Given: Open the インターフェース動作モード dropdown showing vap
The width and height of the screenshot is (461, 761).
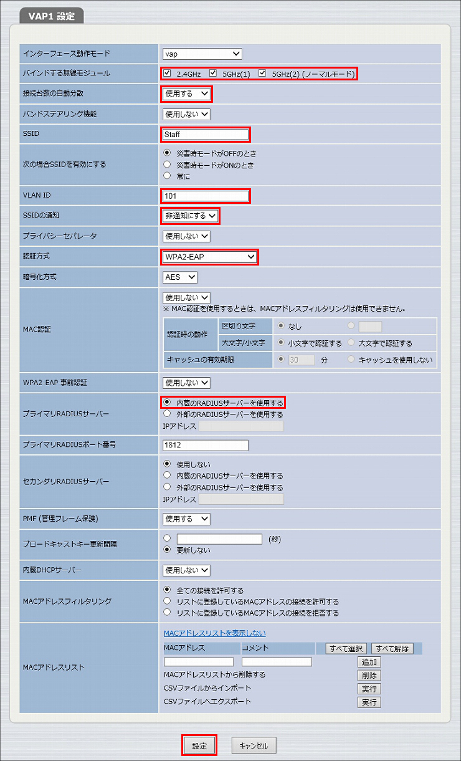Looking at the screenshot, I should pyautogui.click(x=202, y=54).
